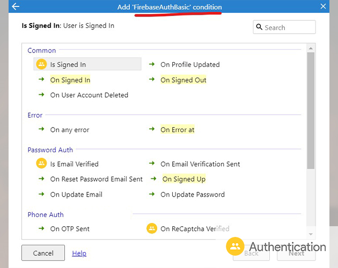Screen dimensions: 338x268
Task: Pick the On any error trigger
Action: 70,130
